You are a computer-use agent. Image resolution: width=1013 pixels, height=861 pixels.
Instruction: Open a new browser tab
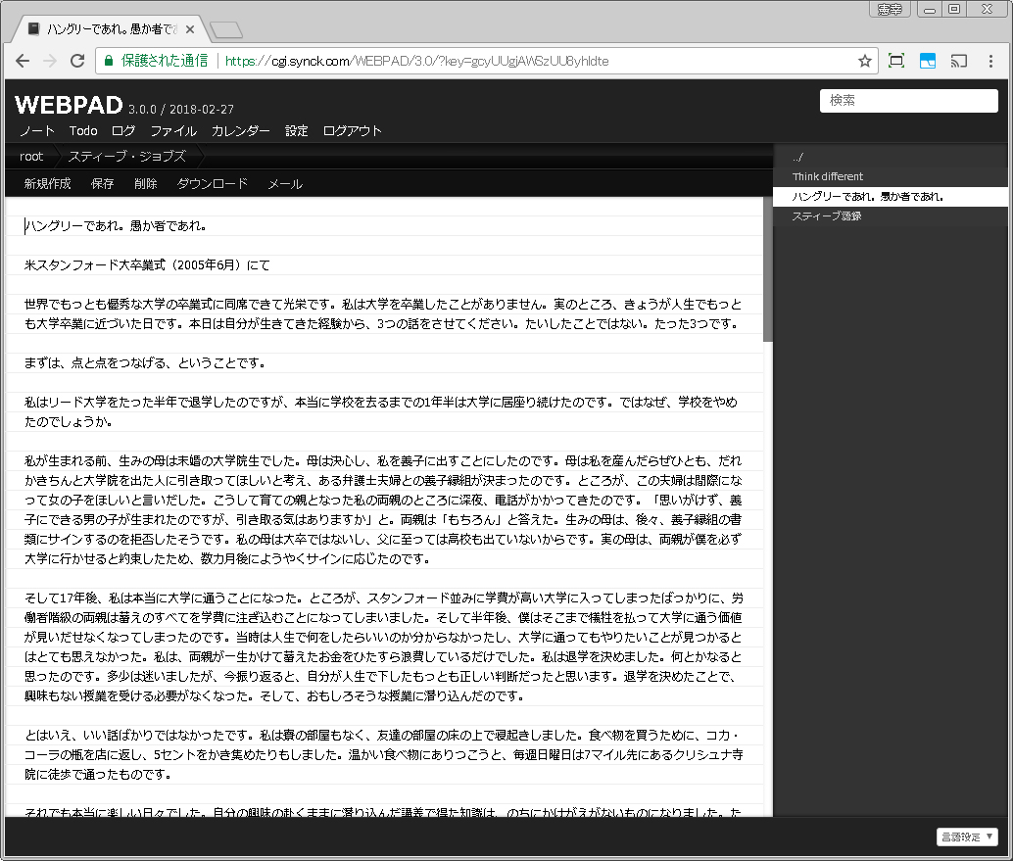226,29
